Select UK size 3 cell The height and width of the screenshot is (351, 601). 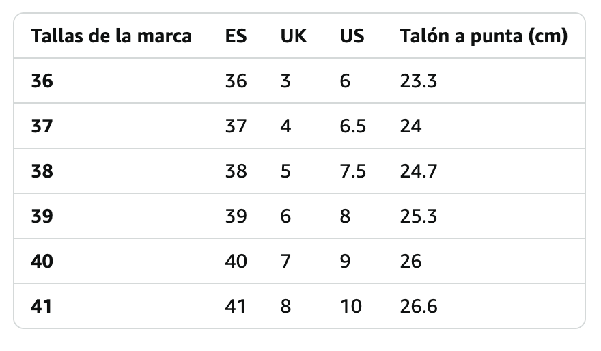[285, 81]
